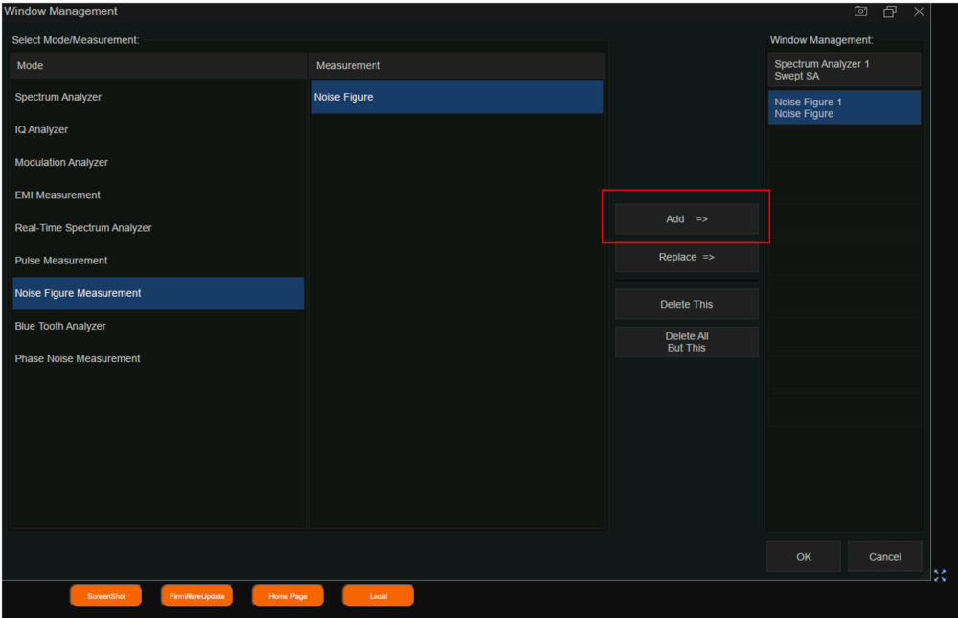The height and width of the screenshot is (618, 958).
Task: Click the camera screenshot icon in title bar
Action: pyautogui.click(x=860, y=11)
